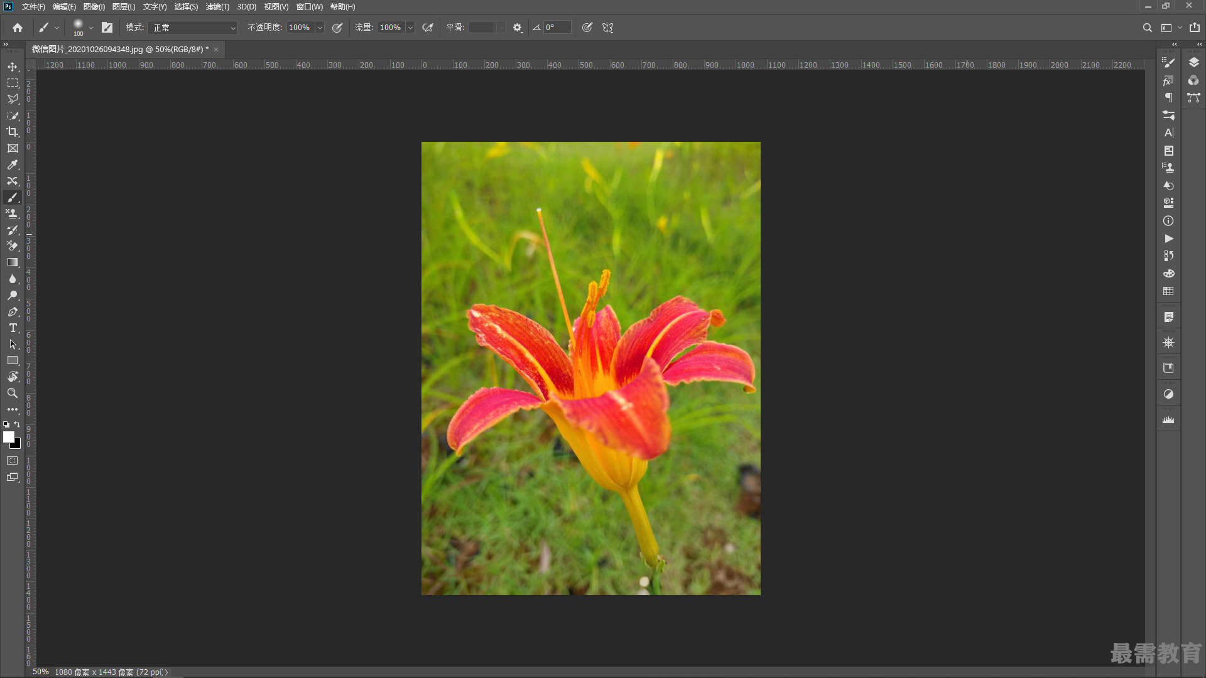Open the search magnifier in options bar

pyautogui.click(x=1147, y=28)
